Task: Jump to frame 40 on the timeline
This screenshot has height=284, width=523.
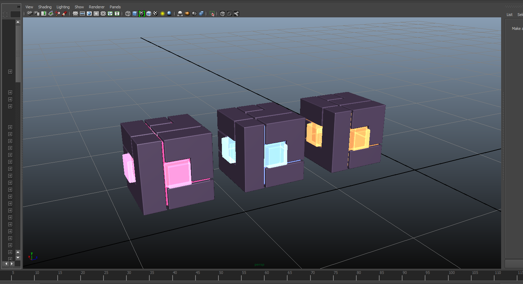Action: [175, 273]
